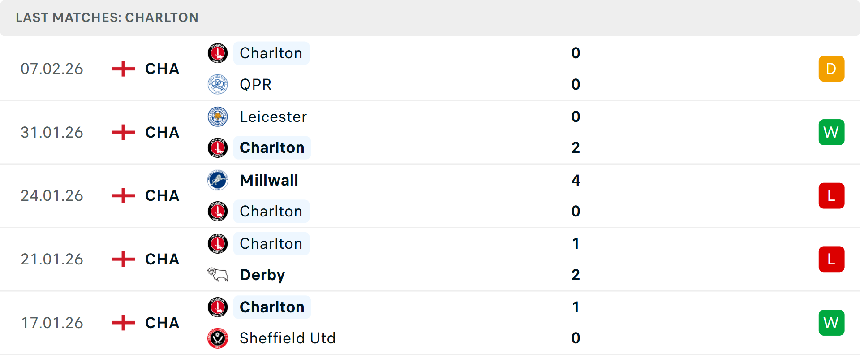Click the Leicester club crest icon
This screenshot has height=355, width=860.
click(x=218, y=117)
